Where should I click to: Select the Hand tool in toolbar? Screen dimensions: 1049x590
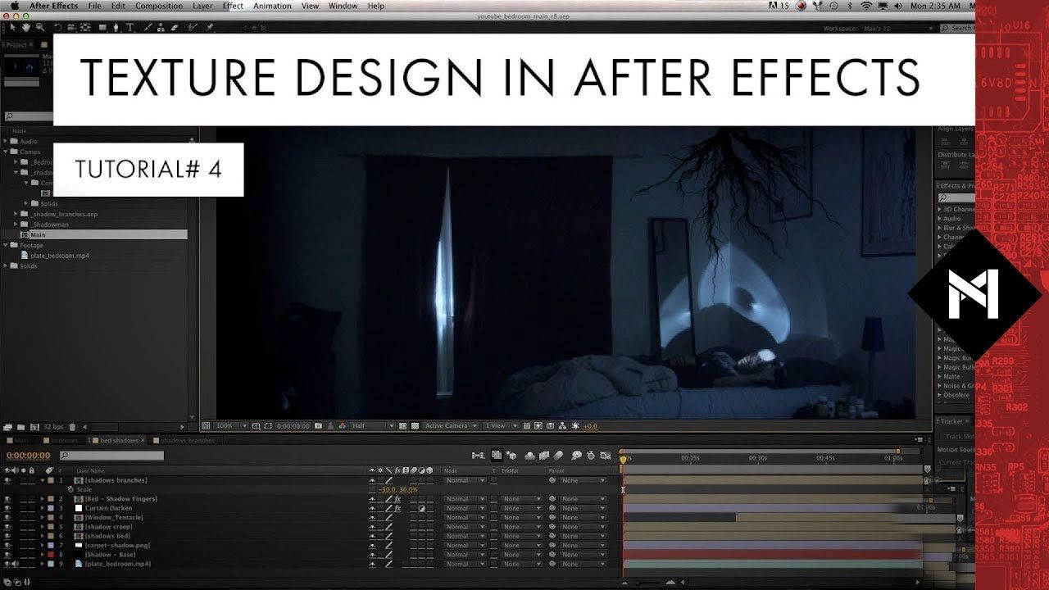tap(27, 27)
